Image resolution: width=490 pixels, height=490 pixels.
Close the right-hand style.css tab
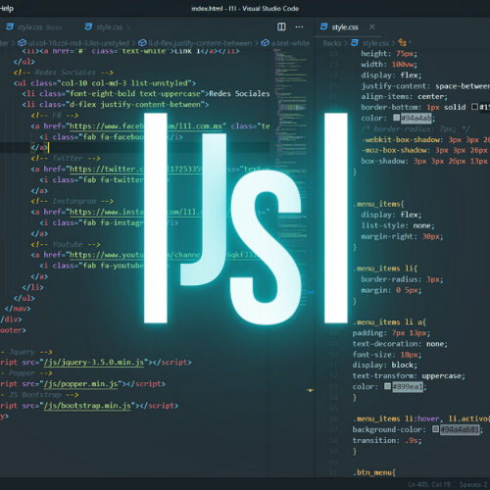click(372, 26)
